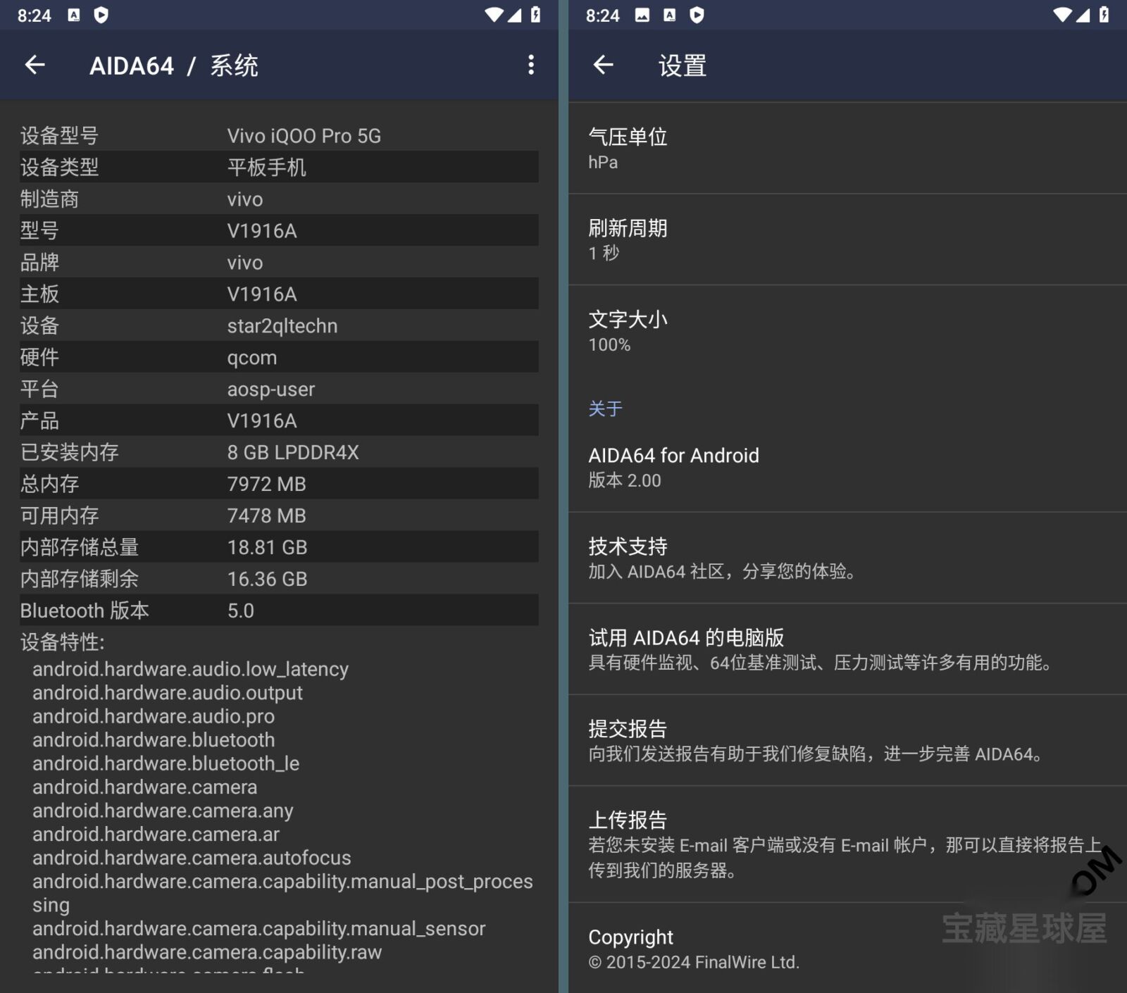This screenshot has width=1127, height=993.
Task: Tap AIDA64 for Android 版本 2.00
Action: click(847, 468)
